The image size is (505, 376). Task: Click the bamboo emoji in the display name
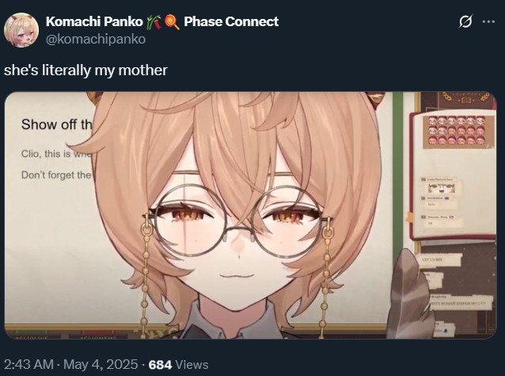point(150,22)
